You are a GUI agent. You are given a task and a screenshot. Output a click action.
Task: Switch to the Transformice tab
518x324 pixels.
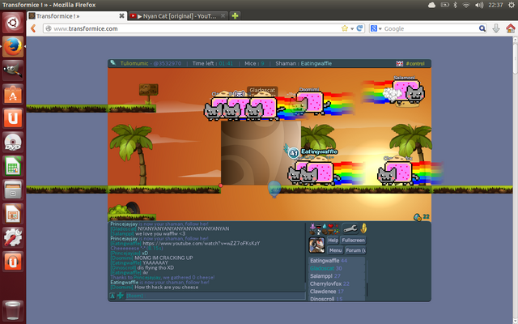pos(77,16)
